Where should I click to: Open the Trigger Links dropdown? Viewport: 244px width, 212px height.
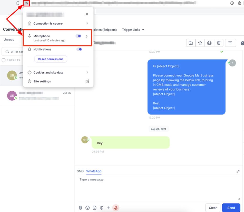coord(133,30)
